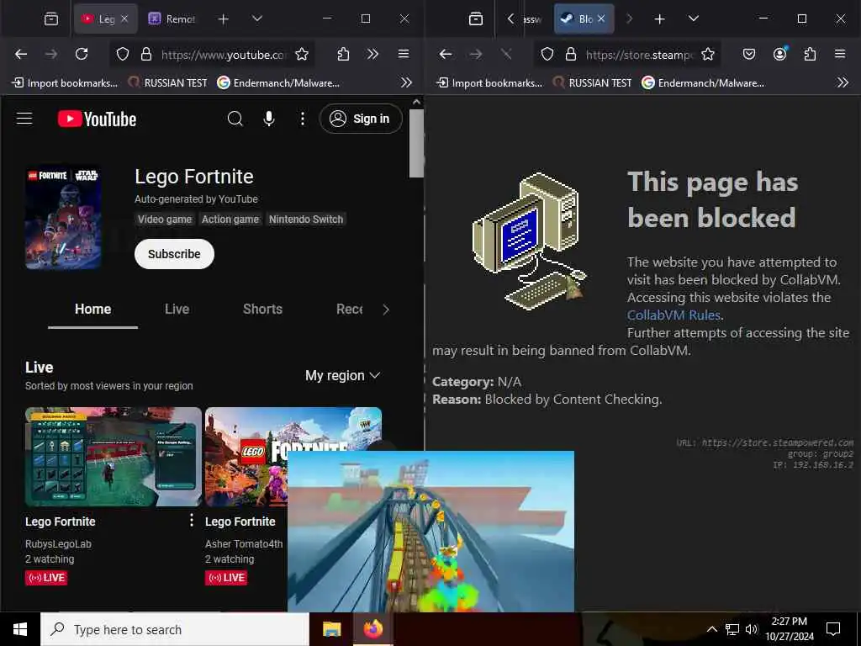This screenshot has height=646, width=861.
Task: Go to YouTube home via logo
Action: [x=98, y=119]
